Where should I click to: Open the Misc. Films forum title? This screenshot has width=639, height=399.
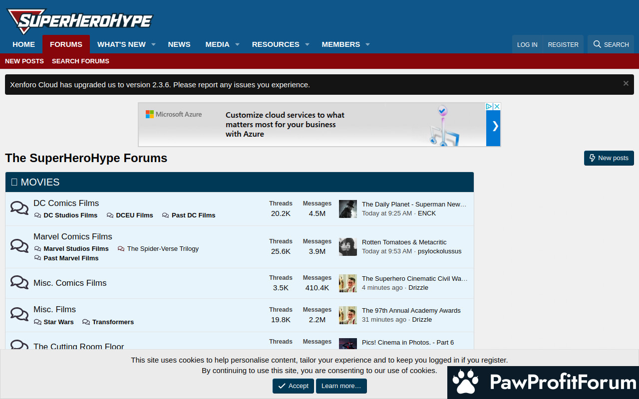click(54, 309)
